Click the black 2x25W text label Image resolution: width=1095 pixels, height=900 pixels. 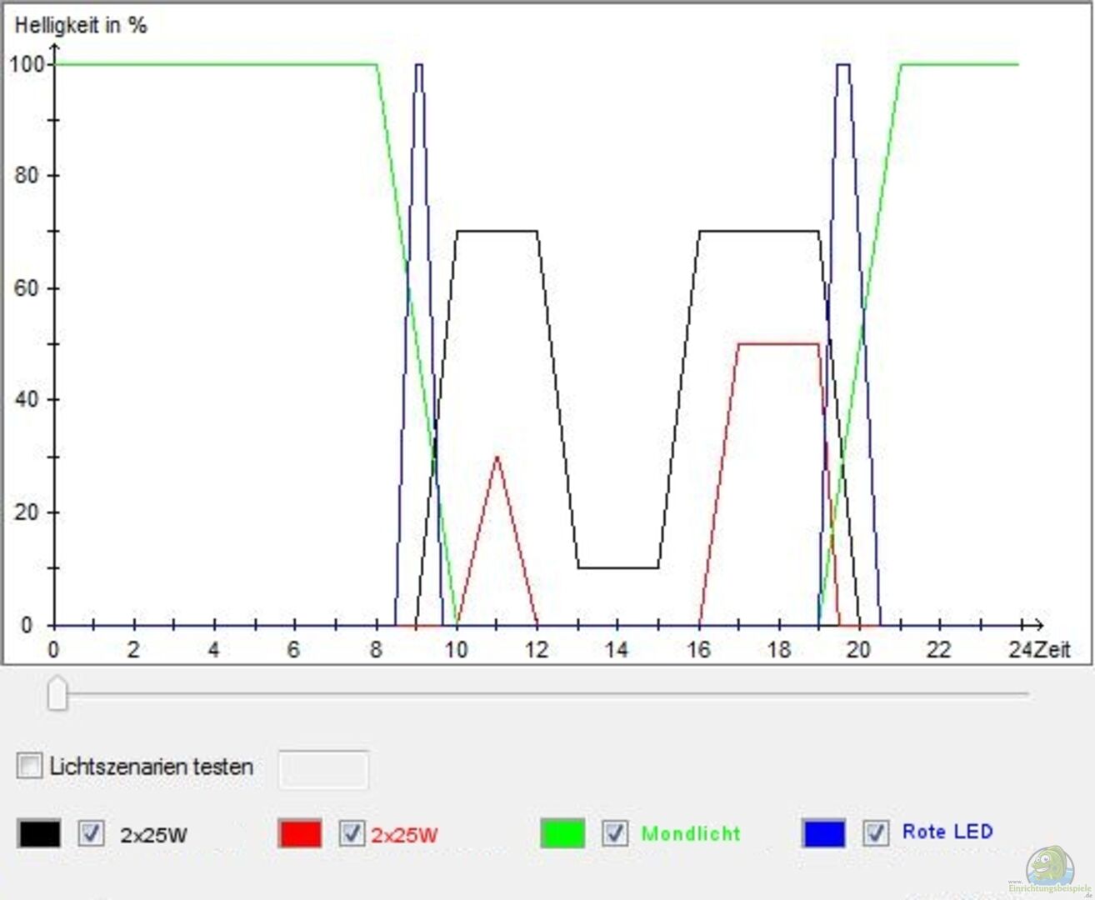click(x=153, y=835)
